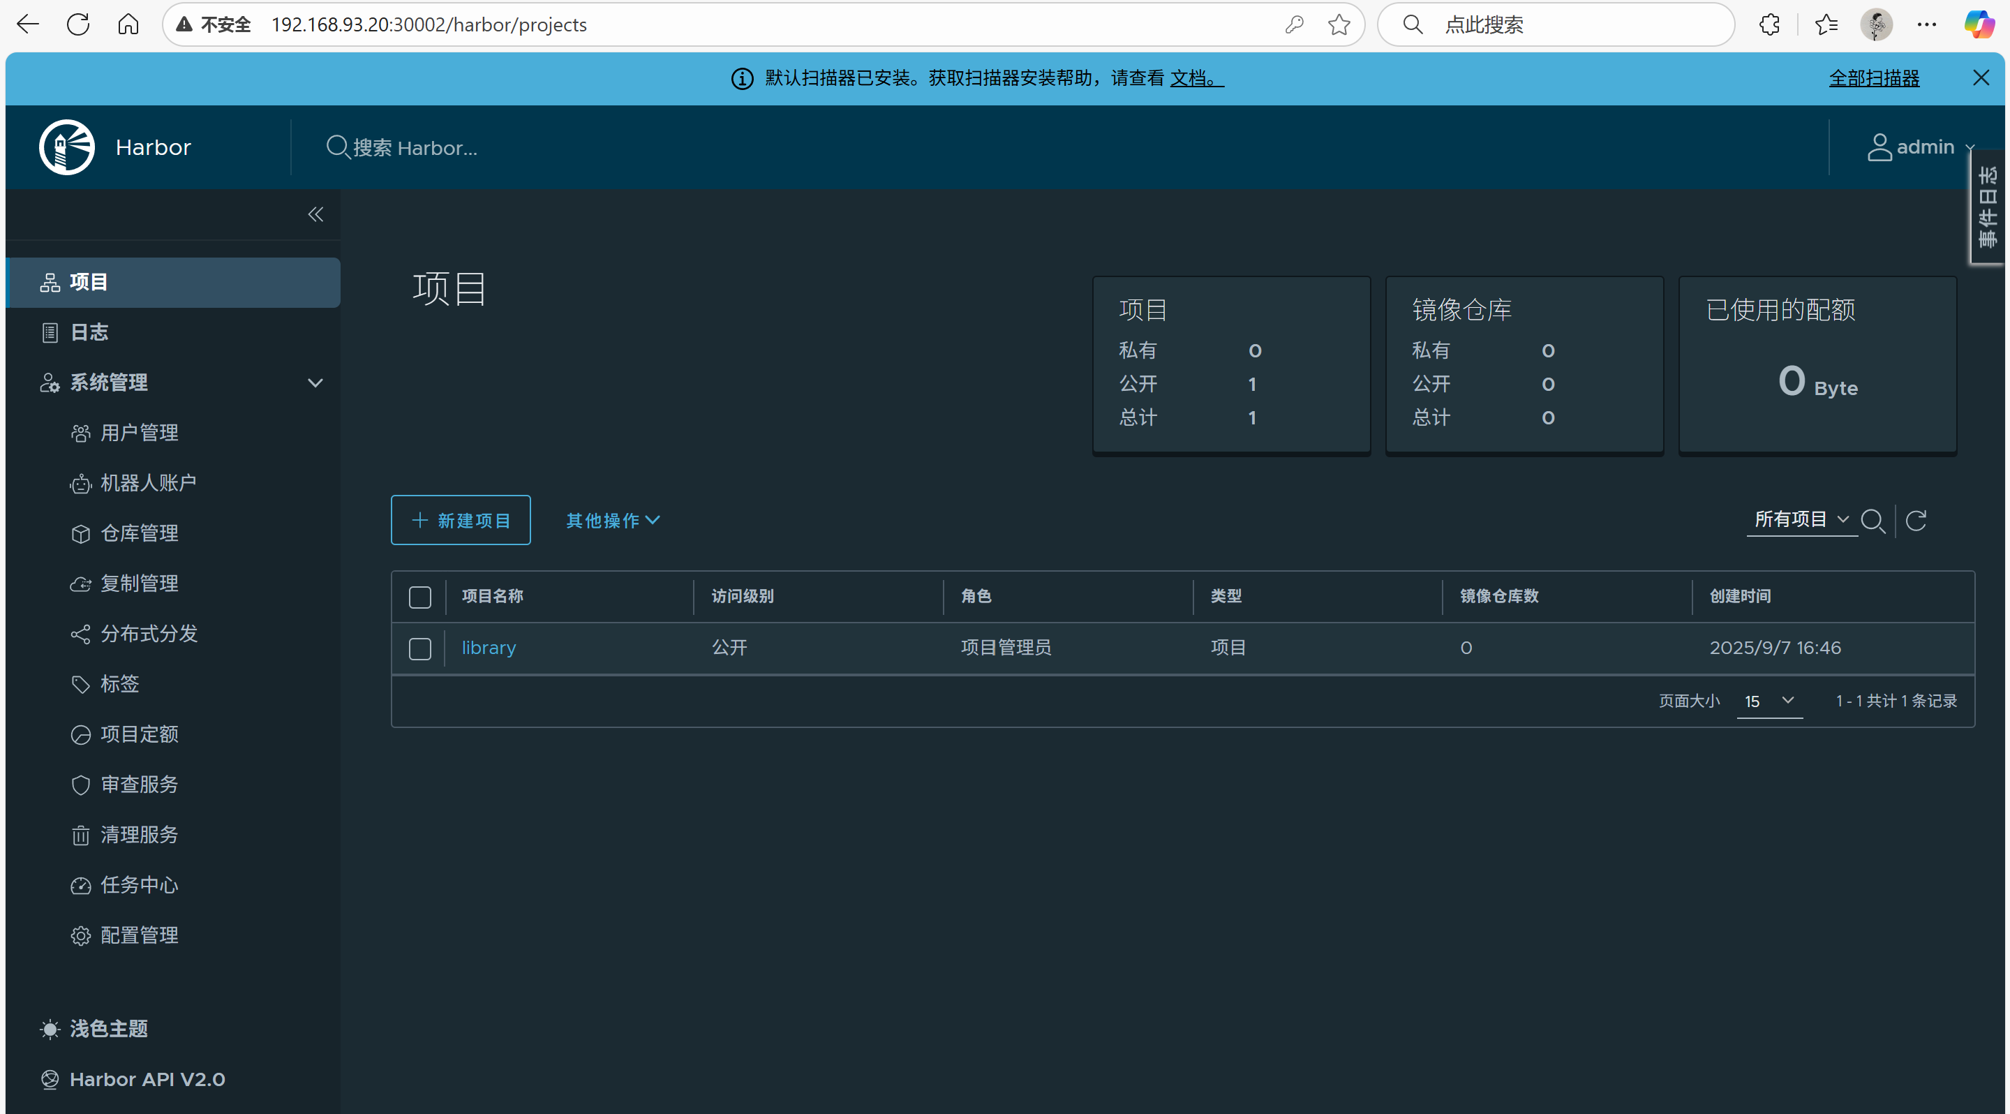Sort by 创建时间 column header
The width and height of the screenshot is (2010, 1114).
coord(1740,596)
